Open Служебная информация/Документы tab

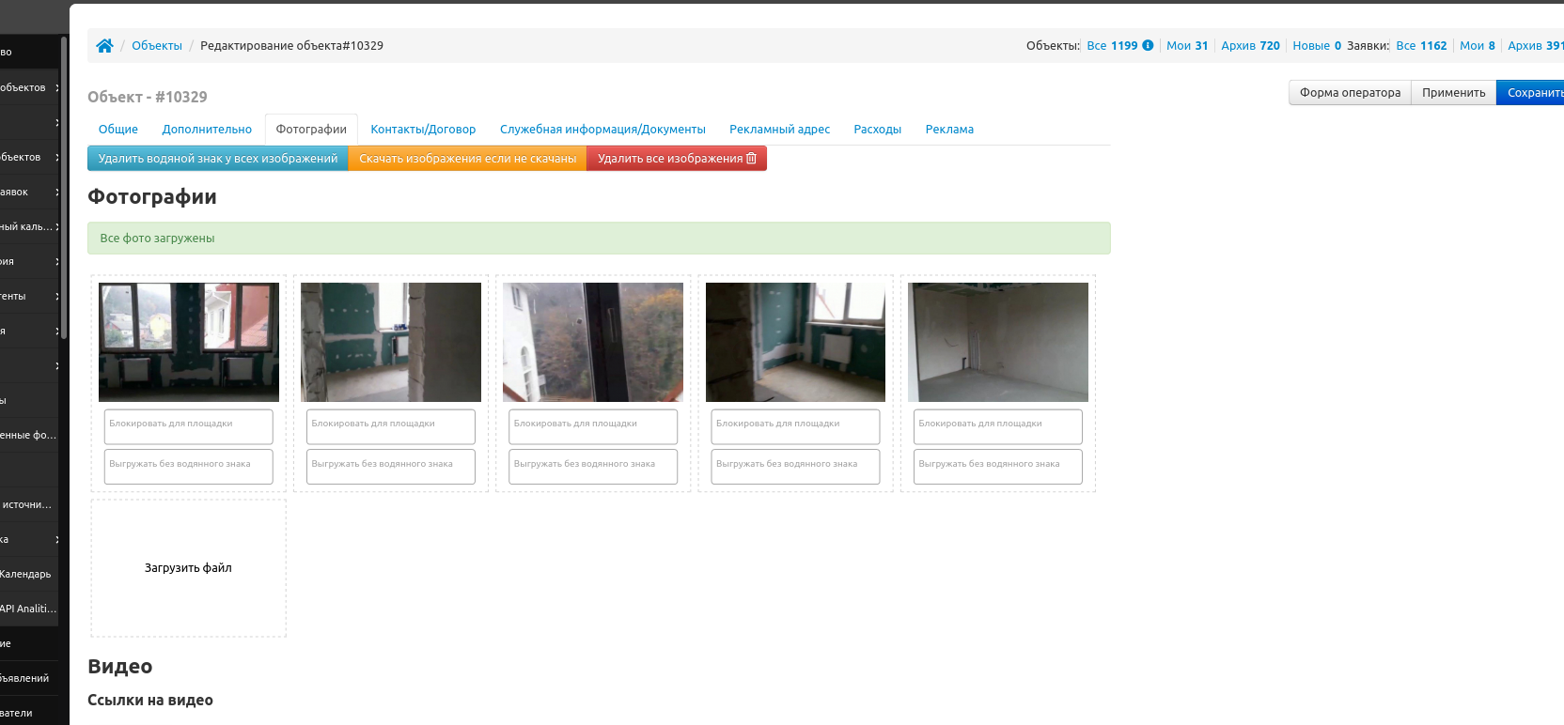click(602, 130)
